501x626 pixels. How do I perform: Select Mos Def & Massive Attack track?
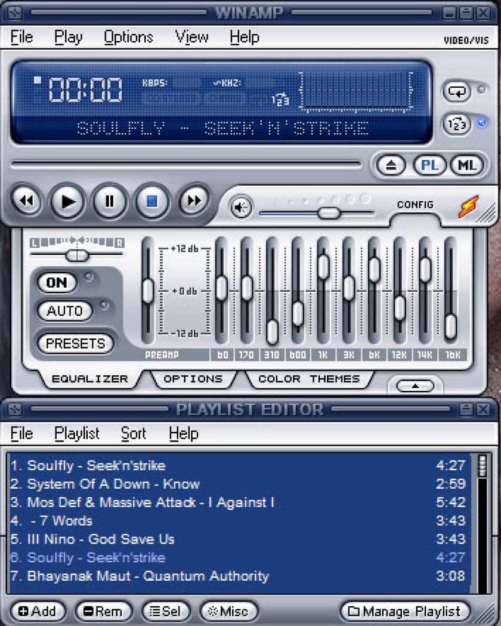pos(239,502)
